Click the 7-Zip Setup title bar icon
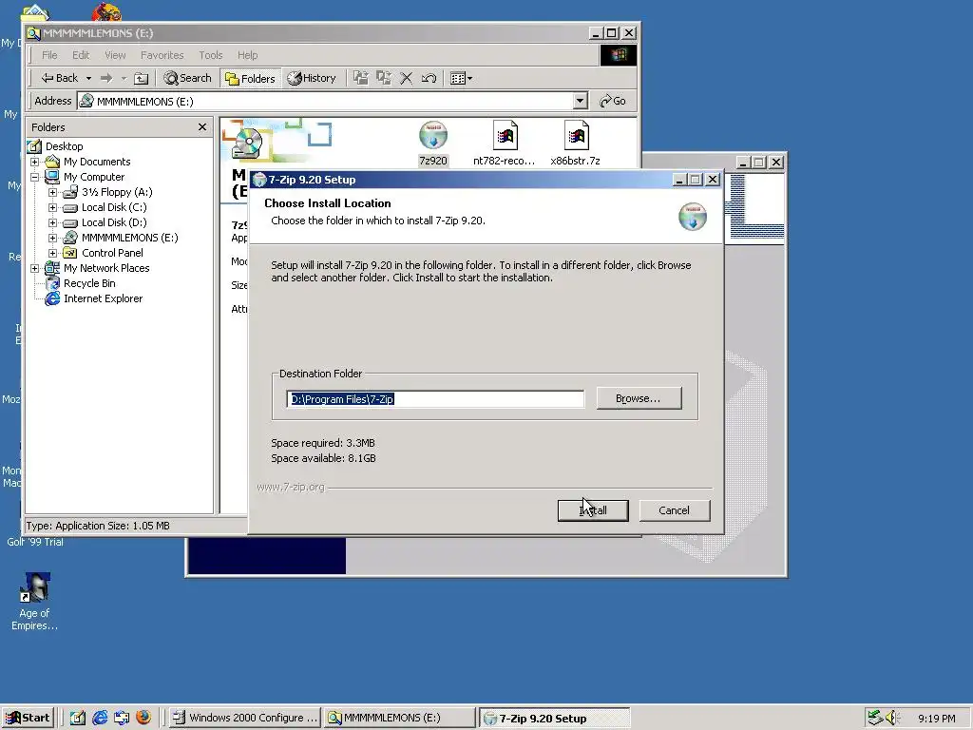Screen dimensions: 973x730 coord(259,180)
